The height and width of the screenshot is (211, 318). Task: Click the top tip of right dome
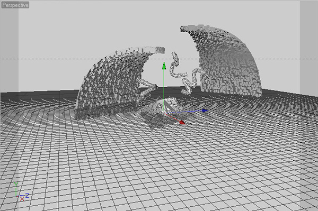(x=185, y=29)
